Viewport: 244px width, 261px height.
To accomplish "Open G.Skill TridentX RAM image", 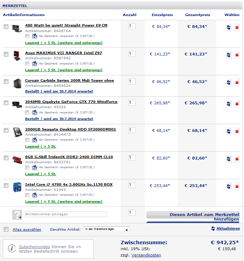I will point(17,159).
